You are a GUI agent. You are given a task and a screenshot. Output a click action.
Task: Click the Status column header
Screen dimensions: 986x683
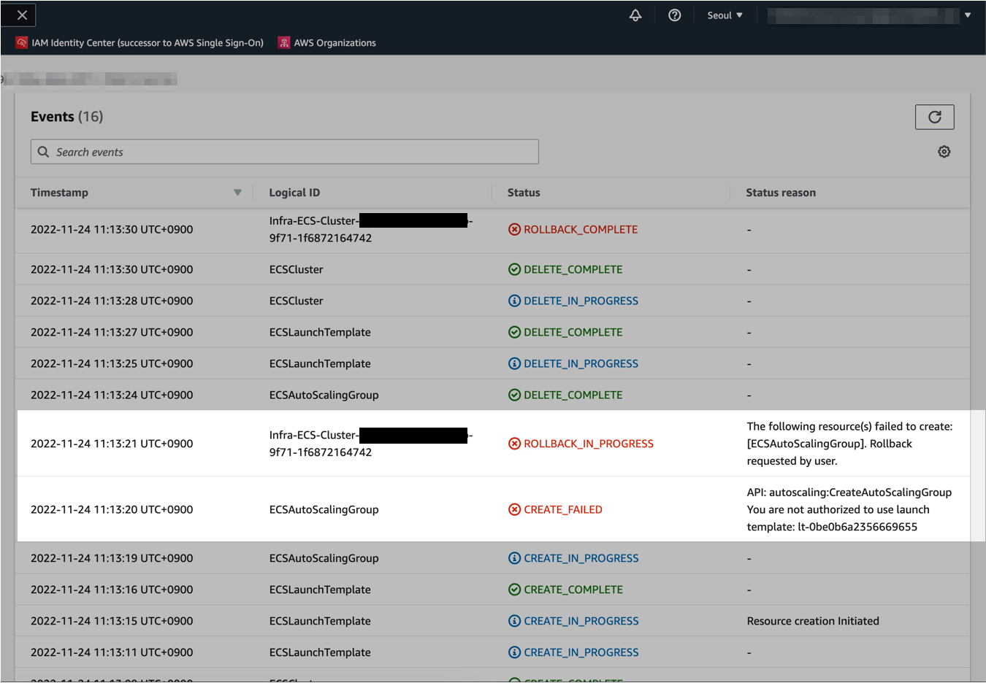524,193
